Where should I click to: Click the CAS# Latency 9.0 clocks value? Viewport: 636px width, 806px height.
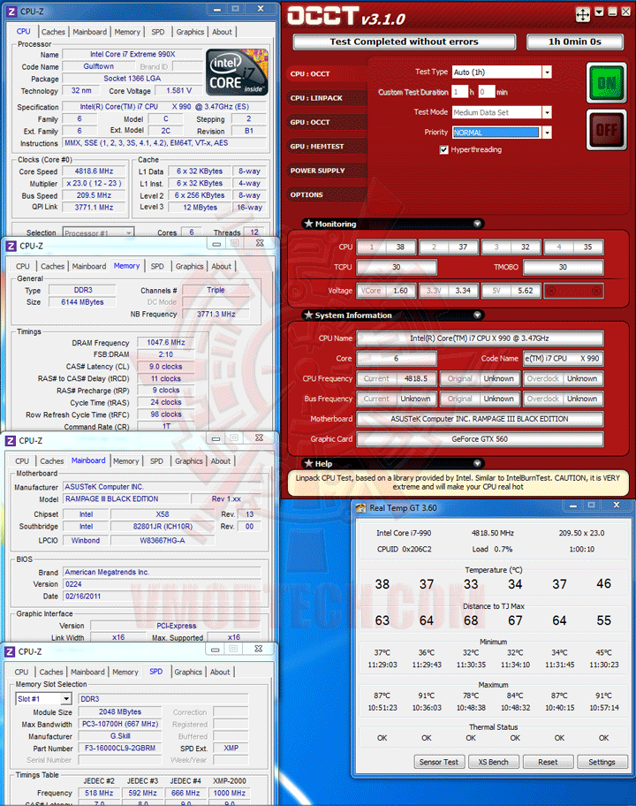point(165,367)
